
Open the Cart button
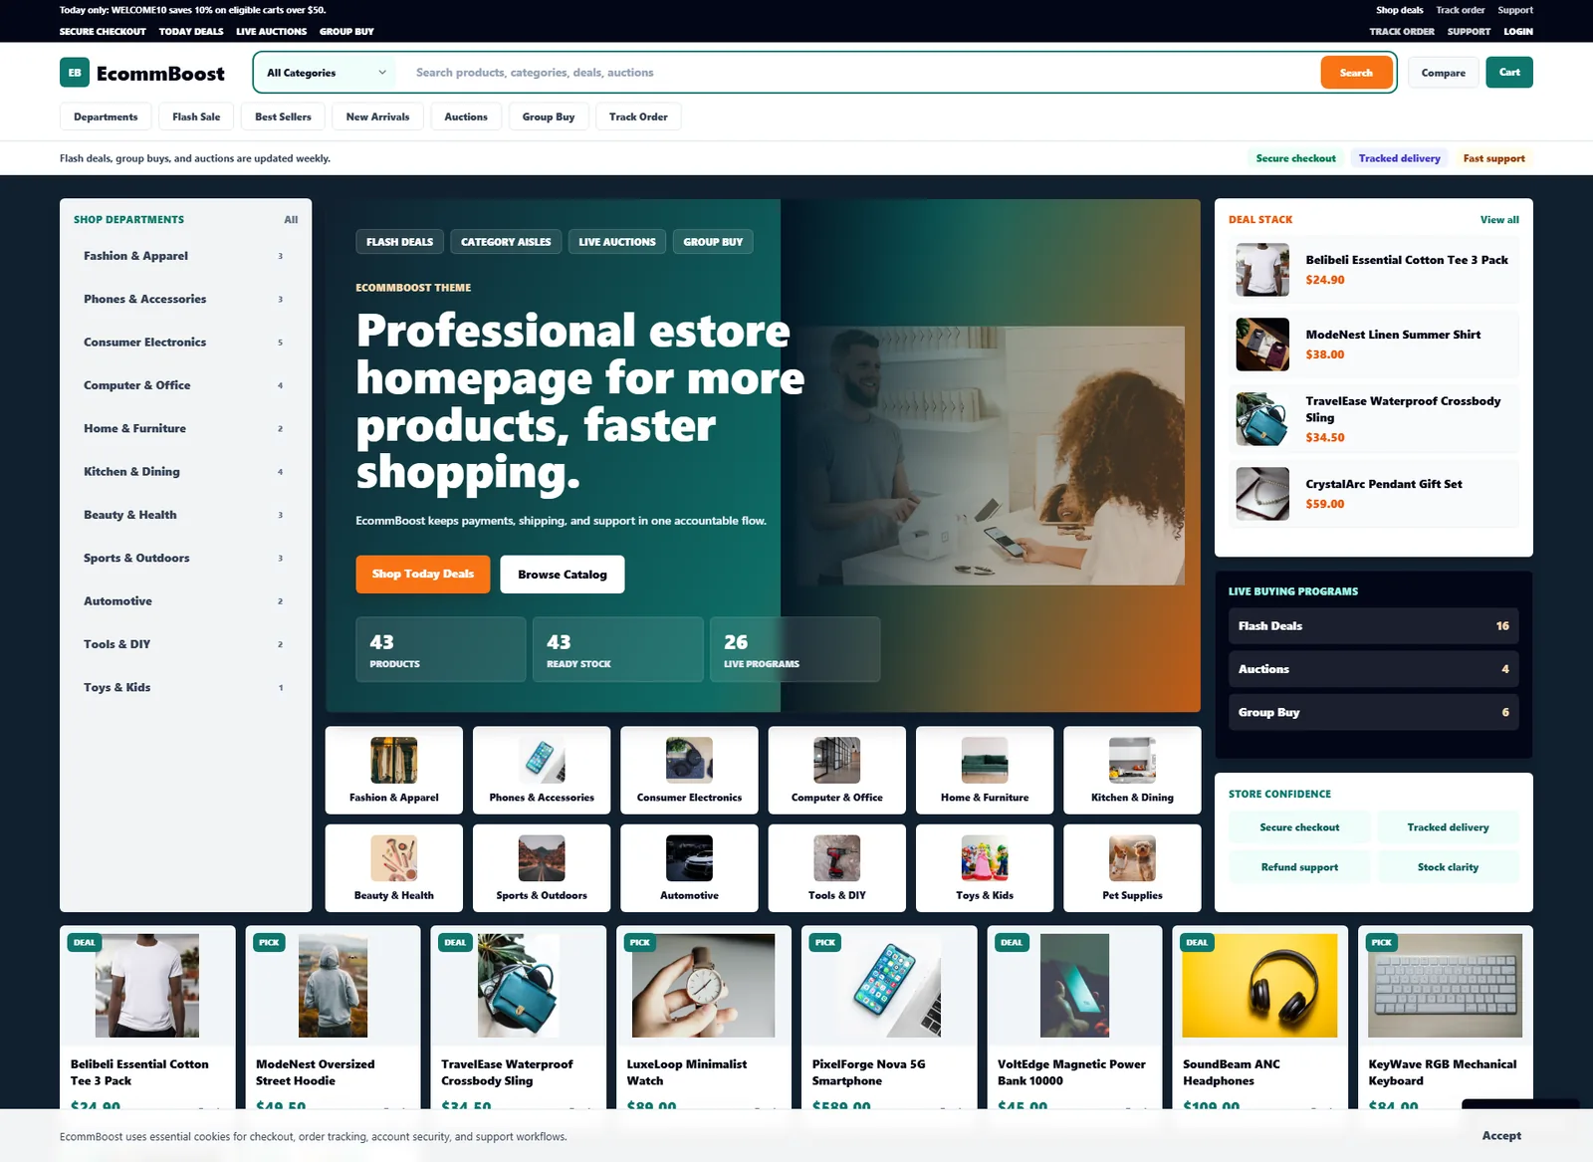coord(1509,72)
